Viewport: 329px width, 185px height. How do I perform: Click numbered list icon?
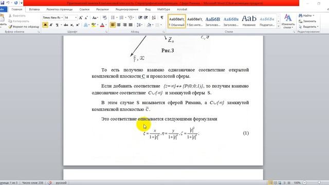121,17
